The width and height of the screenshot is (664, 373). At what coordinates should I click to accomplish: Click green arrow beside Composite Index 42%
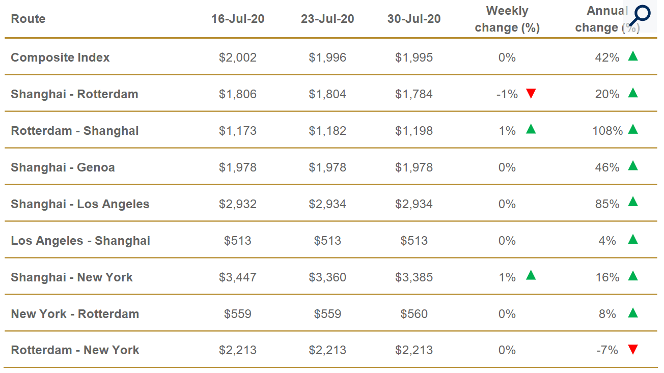[633, 56]
